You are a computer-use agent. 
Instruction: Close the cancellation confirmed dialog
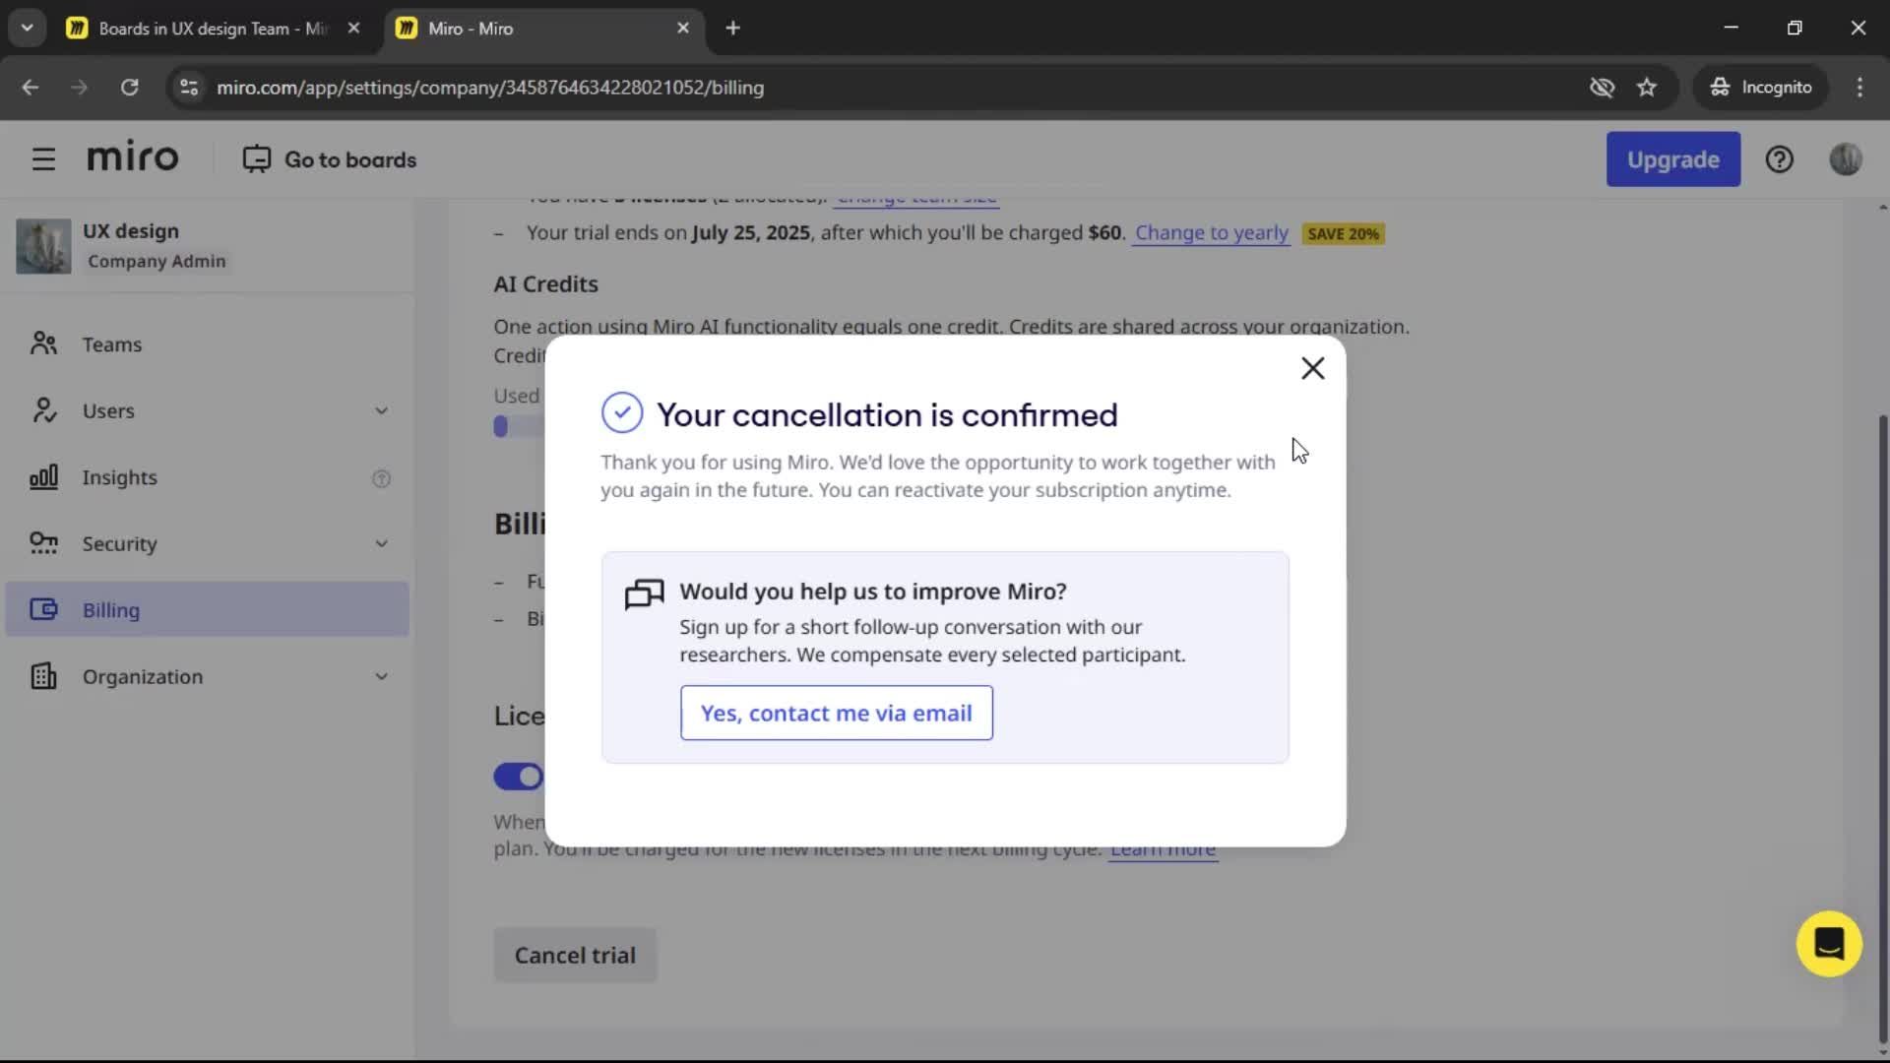pyautogui.click(x=1312, y=368)
